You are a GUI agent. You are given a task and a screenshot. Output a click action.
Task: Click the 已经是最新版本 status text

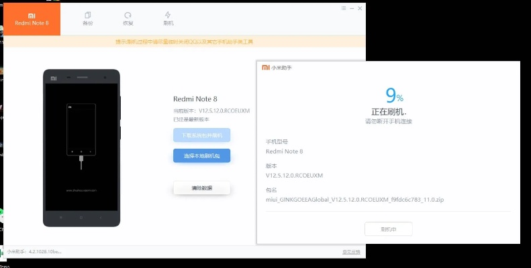pyautogui.click(x=191, y=120)
